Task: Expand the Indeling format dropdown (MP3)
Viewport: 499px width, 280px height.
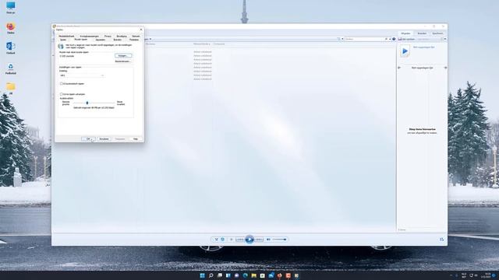Action: (82, 75)
